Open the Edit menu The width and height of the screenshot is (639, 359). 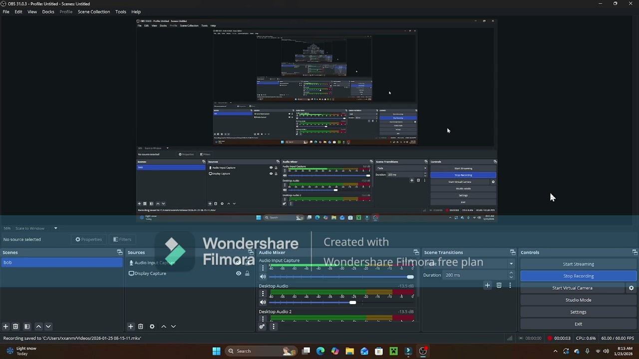(x=18, y=11)
